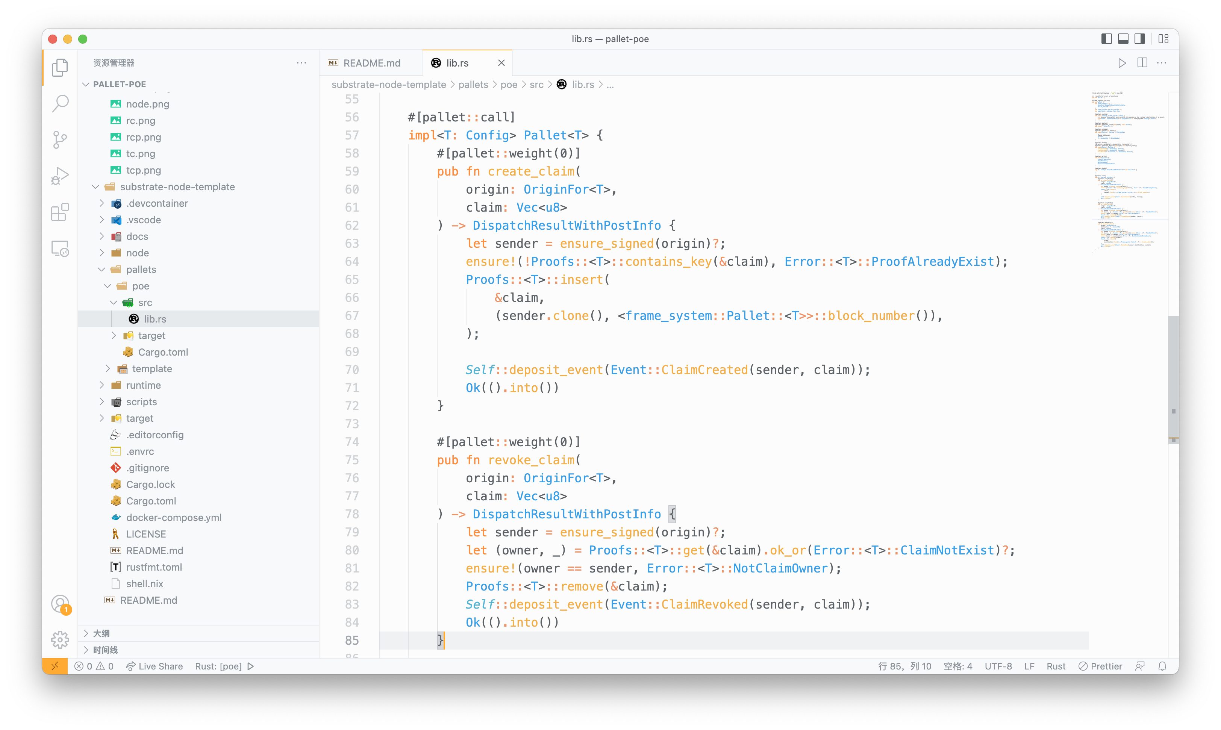Open docker-compose.yml file
Image resolution: width=1221 pixels, height=730 pixels.
[x=198, y=518]
